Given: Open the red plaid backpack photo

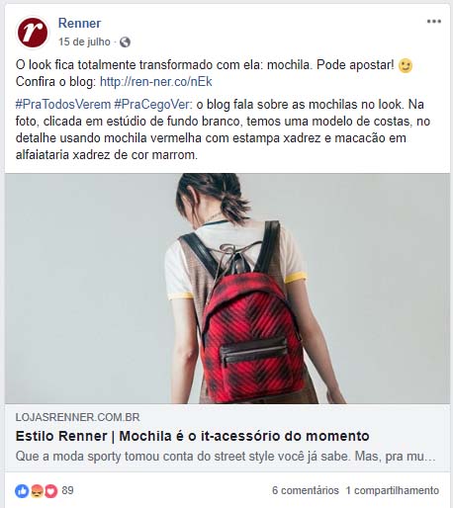Looking at the screenshot, I should (227, 289).
